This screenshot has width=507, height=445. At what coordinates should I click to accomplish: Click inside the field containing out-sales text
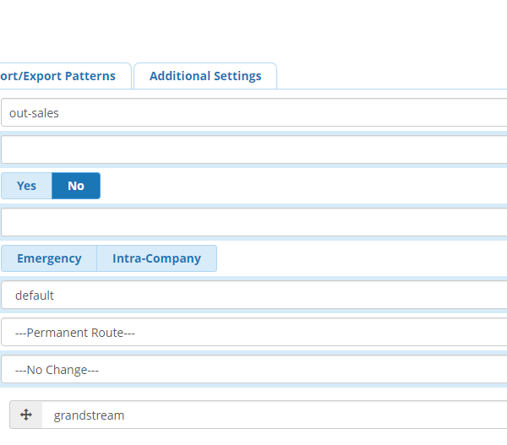[x=253, y=113]
